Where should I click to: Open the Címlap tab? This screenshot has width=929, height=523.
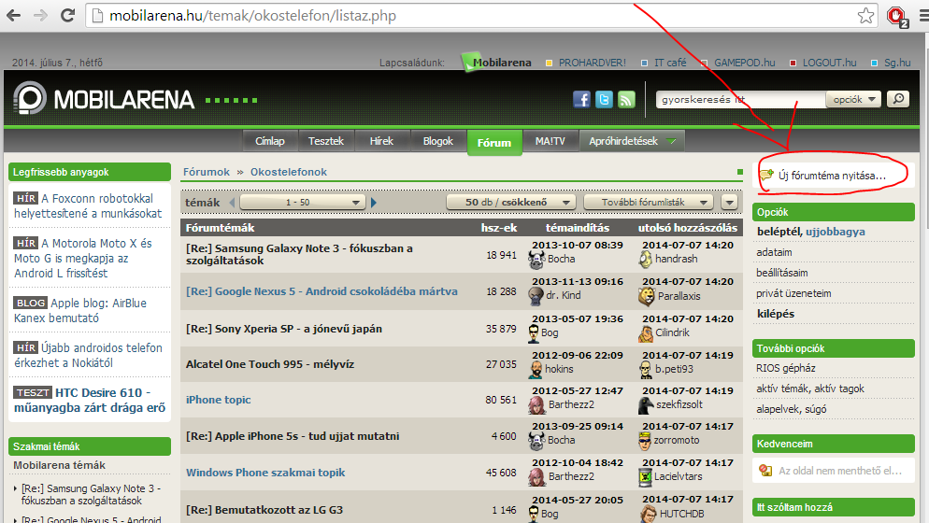pos(269,142)
